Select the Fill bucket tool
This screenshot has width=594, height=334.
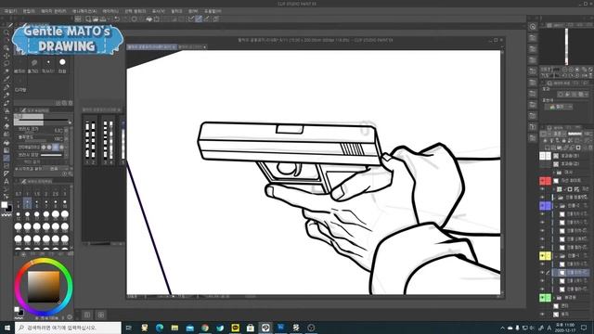coord(6,142)
